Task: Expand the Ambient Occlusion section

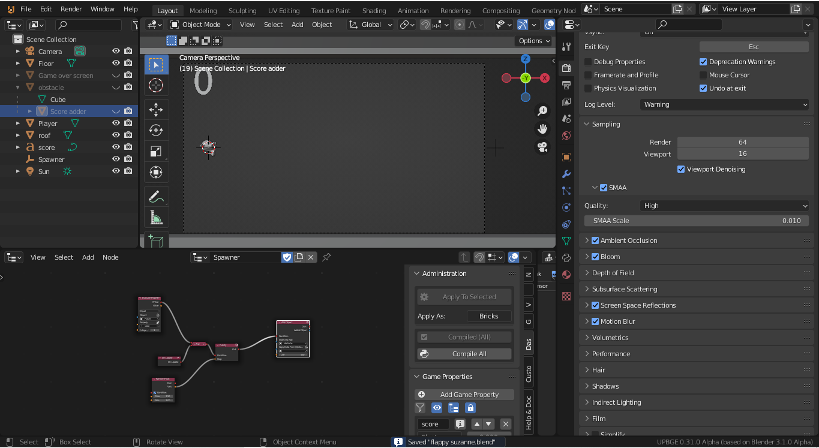Action: pos(587,240)
